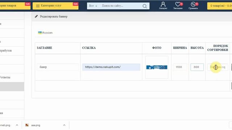
Task: Expand the aaa.png download options chevron
Action: click(x=64, y=125)
